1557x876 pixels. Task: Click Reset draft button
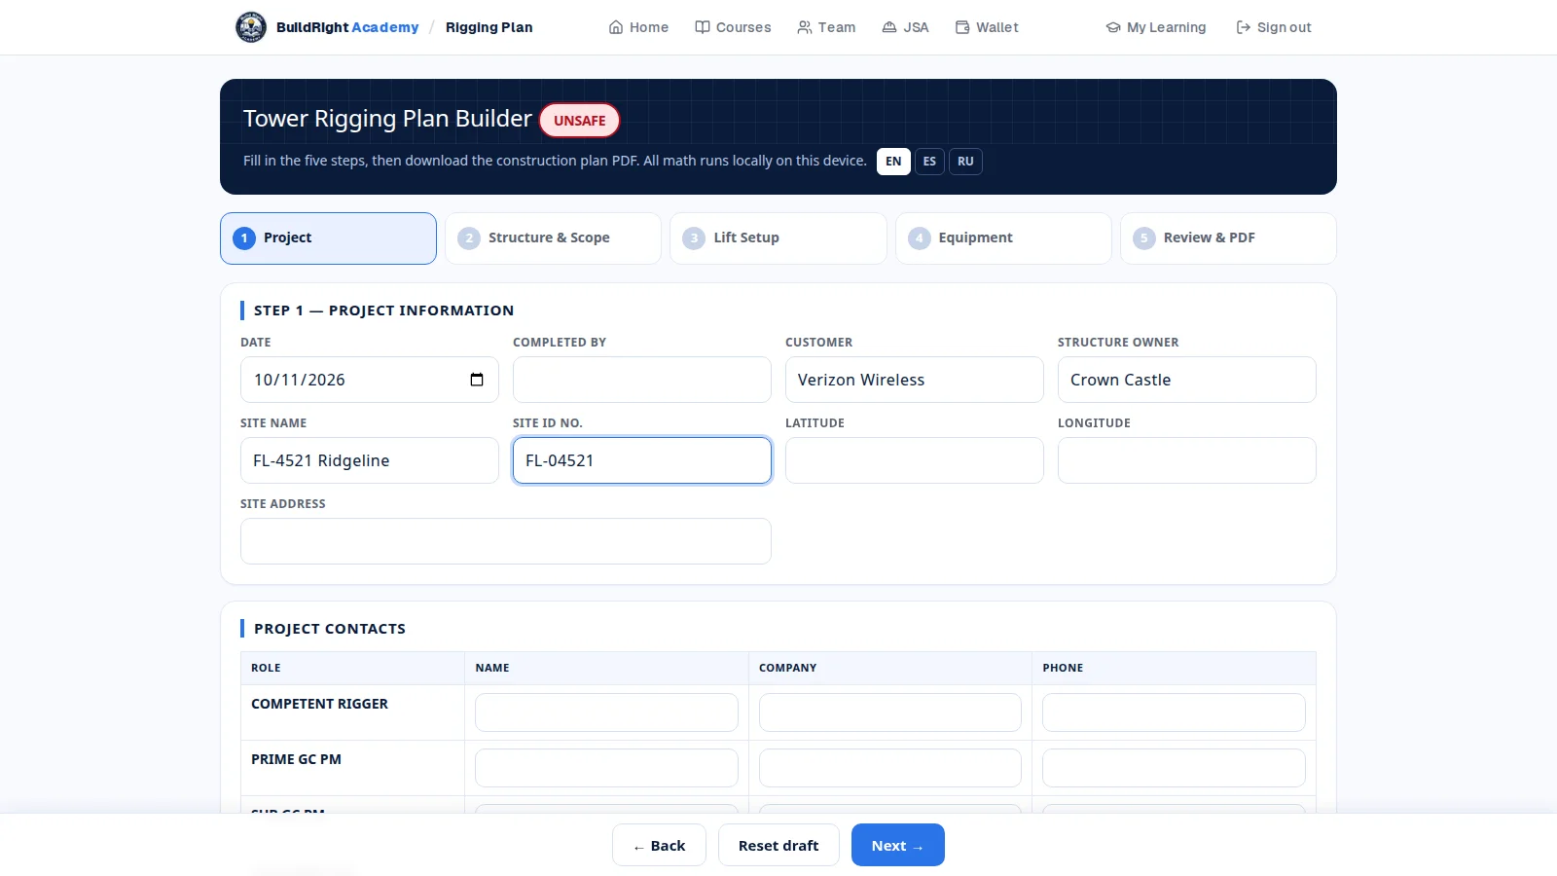pyautogui.click(x=778, y=845)
